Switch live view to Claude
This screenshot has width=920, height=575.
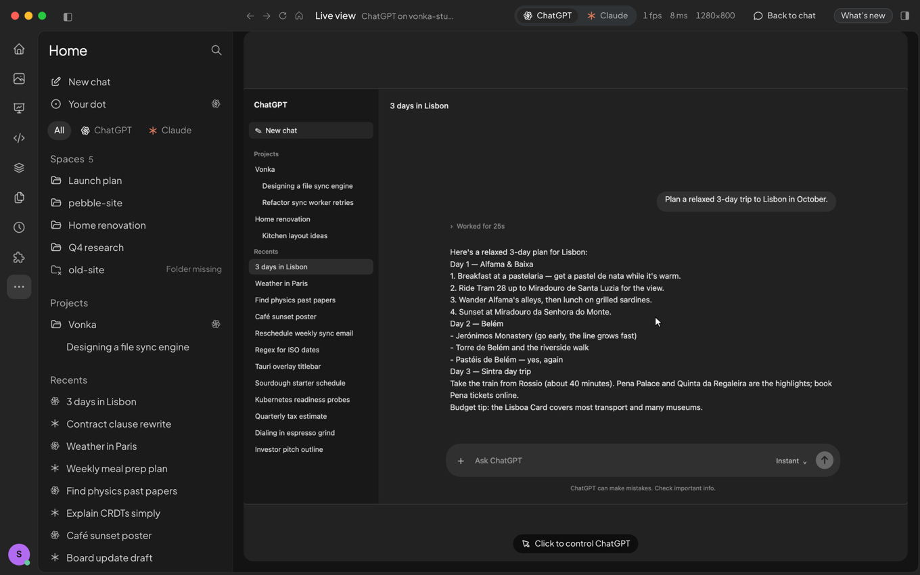[x=607, y=16]
